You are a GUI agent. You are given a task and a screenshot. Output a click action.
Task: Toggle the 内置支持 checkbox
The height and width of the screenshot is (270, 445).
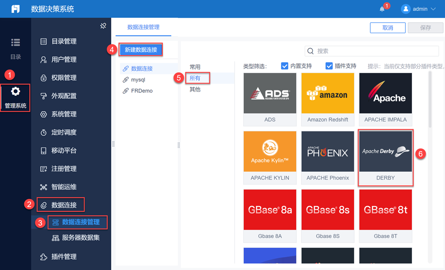click(284, 66)
